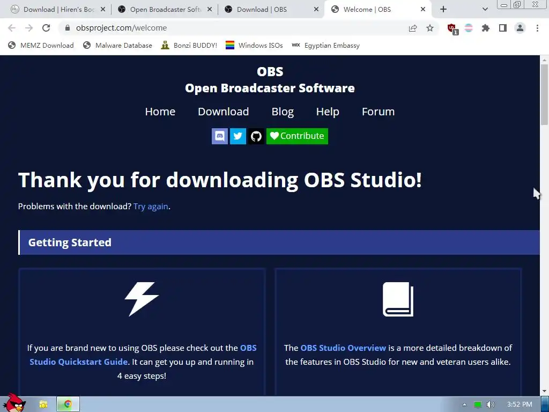Click the book Overview icon
Image resolution: width=549 pixels, height=412 pixels.
coord(398,299)
